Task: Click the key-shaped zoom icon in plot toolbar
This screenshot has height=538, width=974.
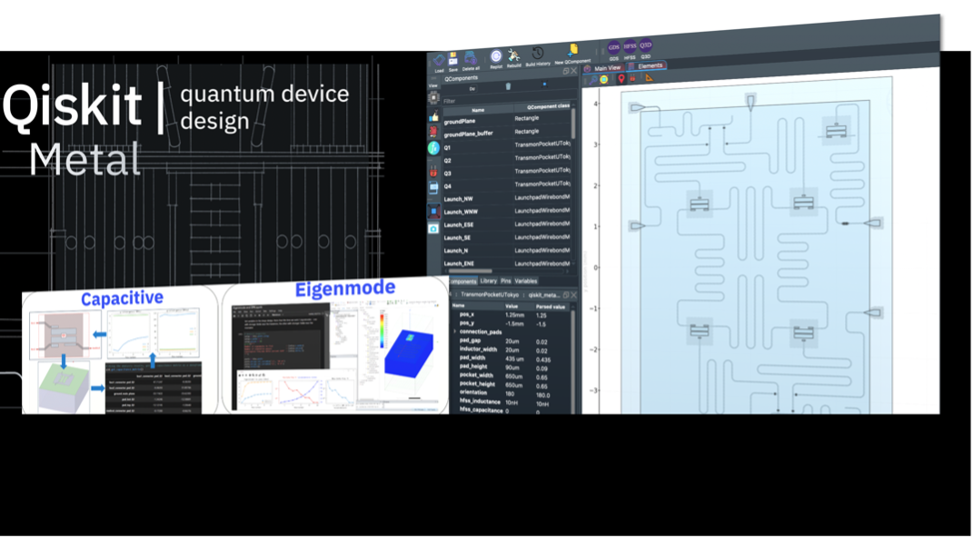Action: click(593, 80)
